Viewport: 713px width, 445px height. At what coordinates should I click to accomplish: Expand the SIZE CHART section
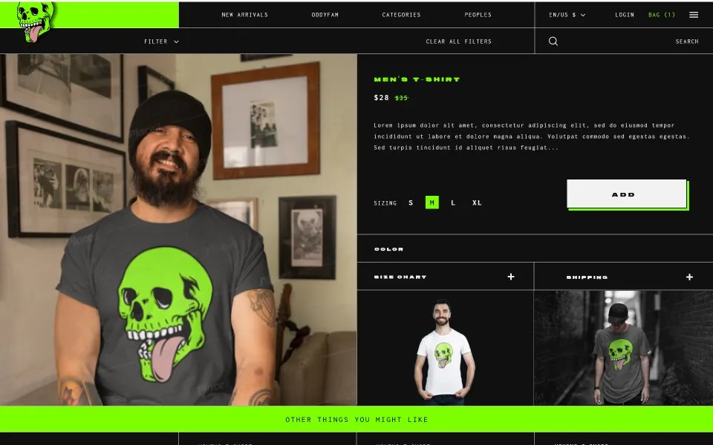coord(510,276)
